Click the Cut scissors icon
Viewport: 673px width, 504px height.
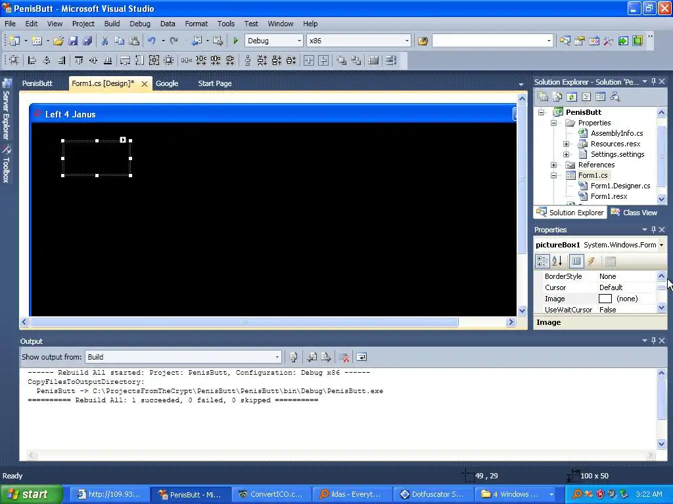point(104,41)
